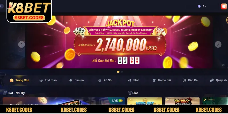Click the Thể thao soccer ball icon
This screenshot has width=228, height=114.
coord(41,80)
